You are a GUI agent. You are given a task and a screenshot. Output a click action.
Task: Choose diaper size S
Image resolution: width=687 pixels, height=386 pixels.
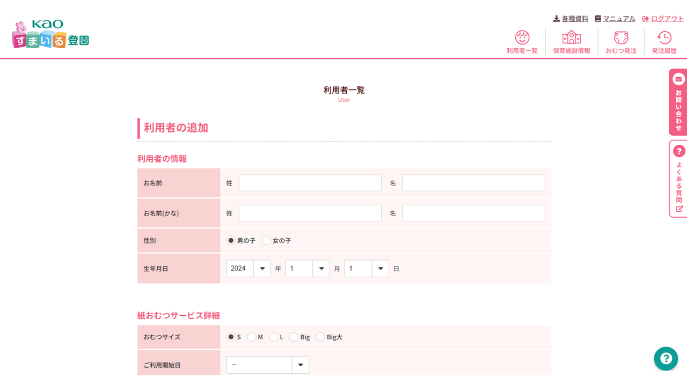pyautogui.click(x=231, y=337)
